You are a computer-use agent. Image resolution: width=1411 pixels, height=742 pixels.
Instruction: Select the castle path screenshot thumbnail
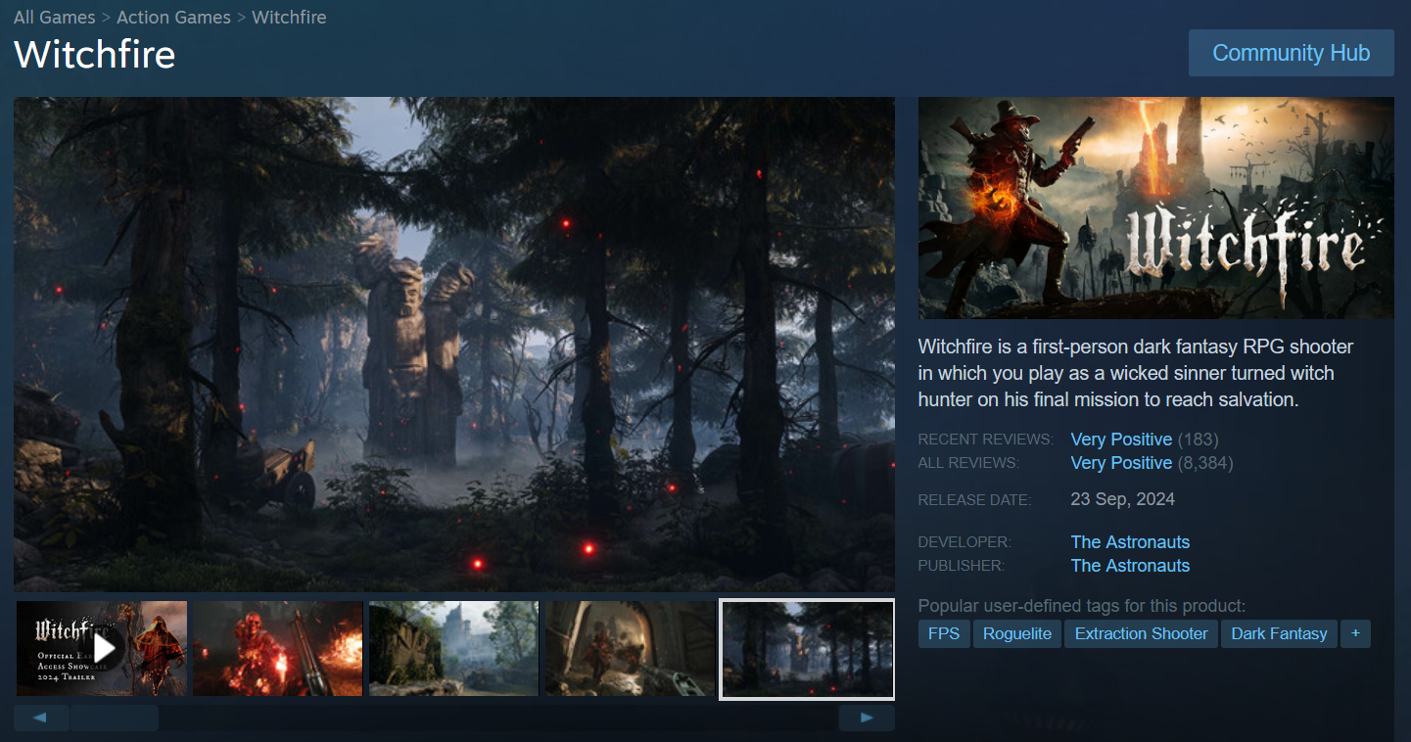[x=454, y=648]
